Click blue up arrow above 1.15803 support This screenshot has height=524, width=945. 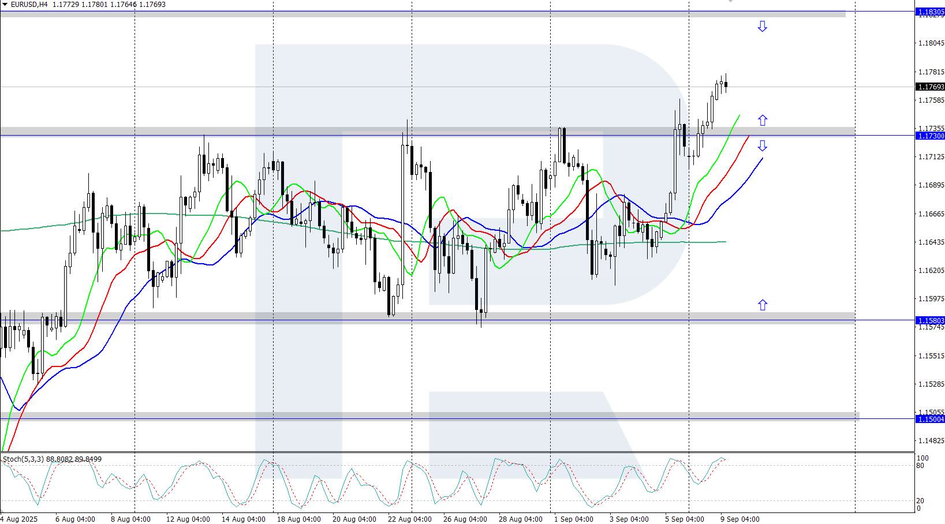(x=762, y=305)
